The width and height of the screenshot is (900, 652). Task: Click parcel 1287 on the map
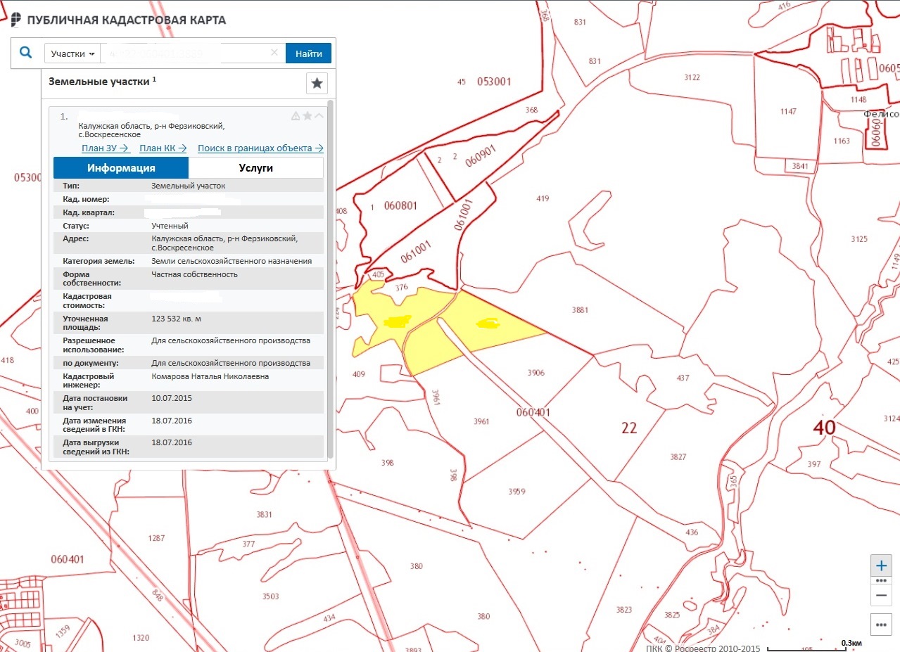(x=156, y=538)
